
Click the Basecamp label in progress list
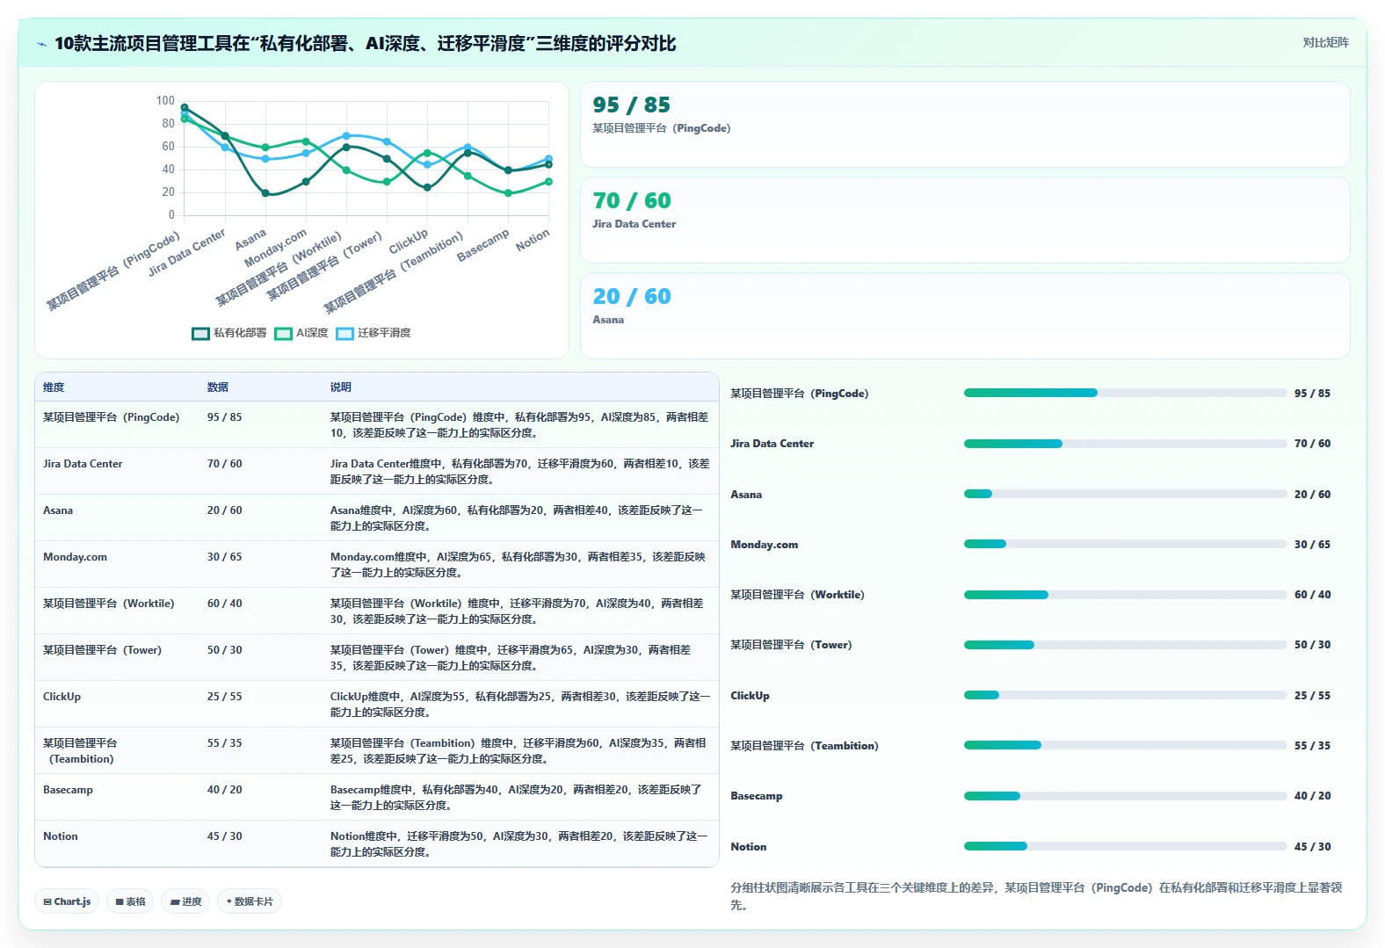click(757, 796)
